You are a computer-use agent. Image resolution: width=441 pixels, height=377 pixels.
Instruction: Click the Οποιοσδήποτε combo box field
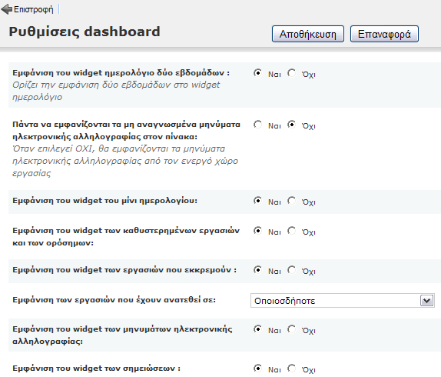tap(343, 301)
